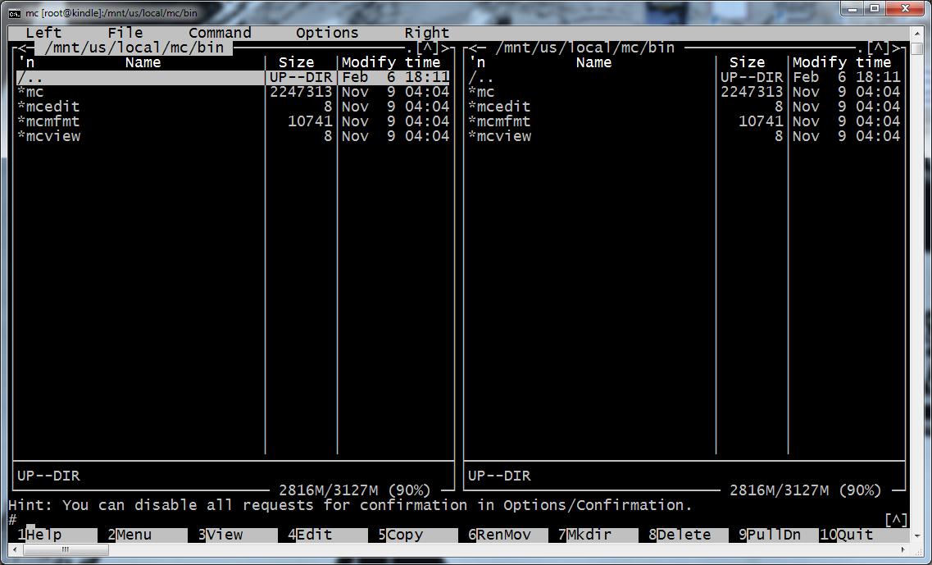Screen dimensions: 932x565
Task: Click horizontal scrollbar left arrow
Action: pyautogui.click(x=15, y=551)
